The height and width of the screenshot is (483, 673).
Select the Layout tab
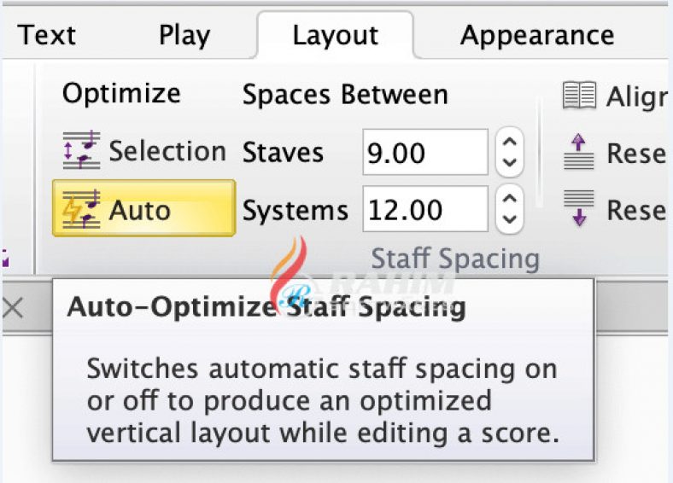click(x=335, y=35)
